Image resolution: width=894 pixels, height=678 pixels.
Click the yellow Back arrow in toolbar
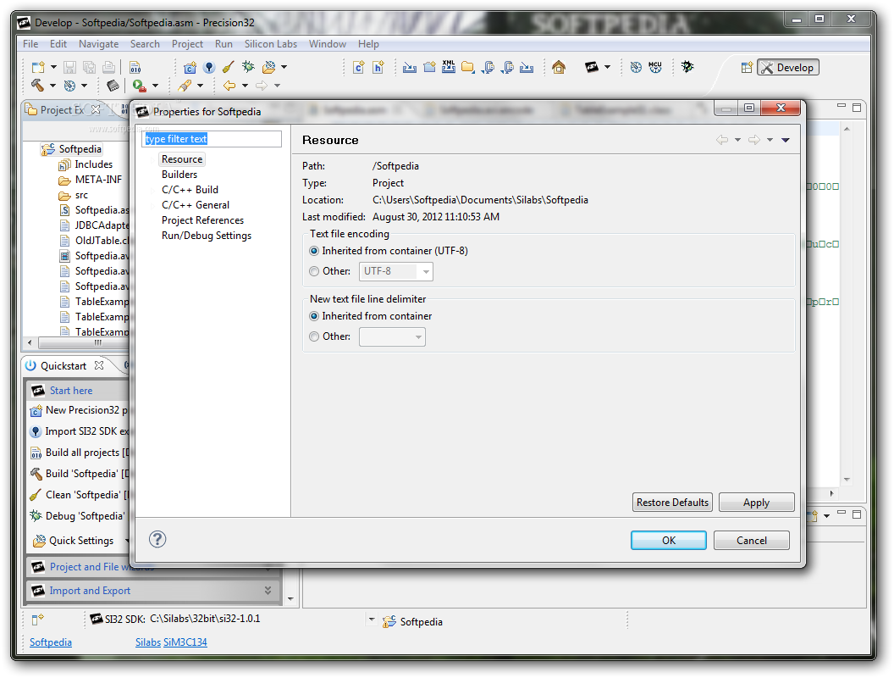tap(229, 86)
